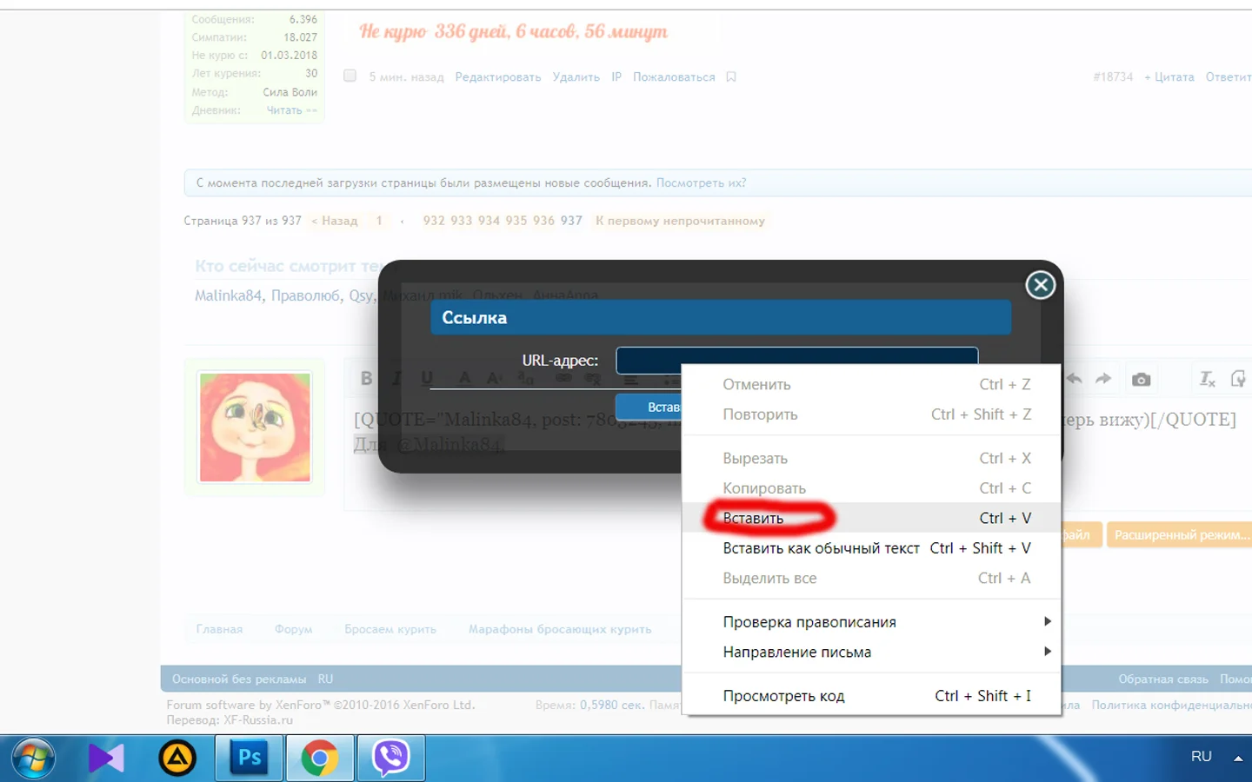The height and width of the screenshot is (782, 1252).
Task: Select the Bold formatting icon
Action: point(366,378)
